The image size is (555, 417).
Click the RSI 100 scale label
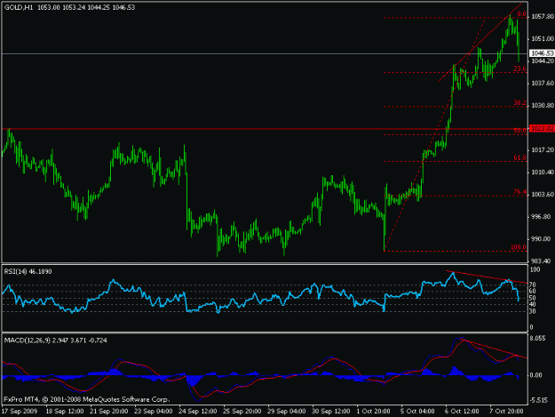535,270
